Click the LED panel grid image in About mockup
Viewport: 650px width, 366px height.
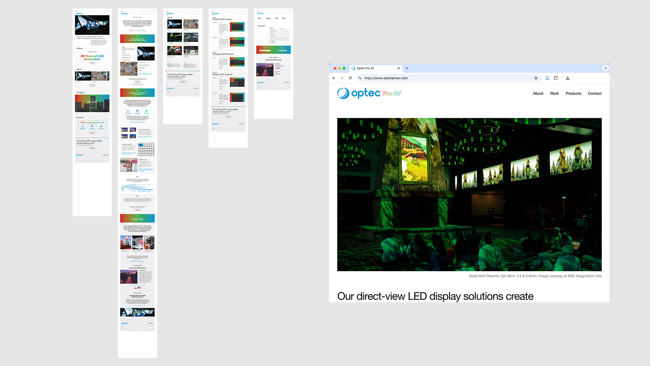point(146,149)
